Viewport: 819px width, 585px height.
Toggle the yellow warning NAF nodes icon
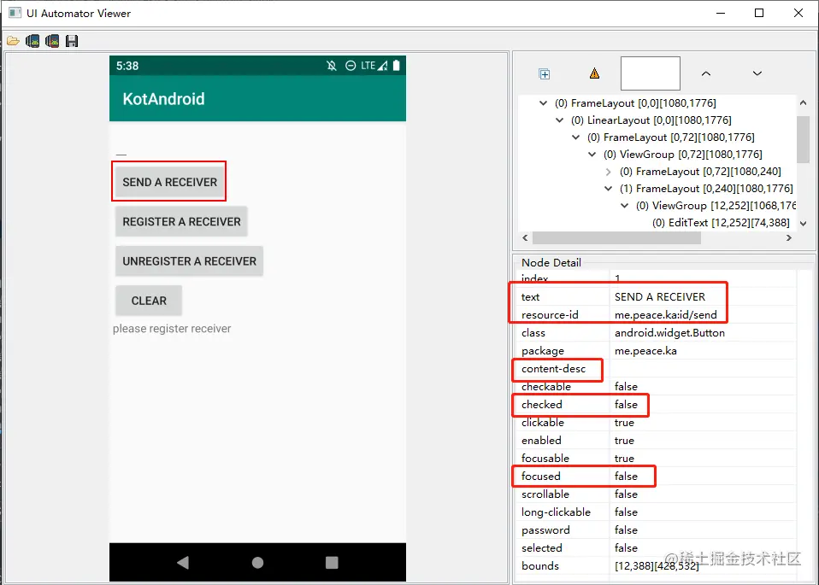594,73
